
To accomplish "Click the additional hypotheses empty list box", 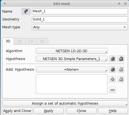I will point(72,84).
